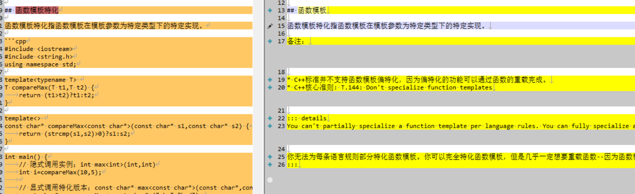635x194 pixels.
Task: Click line number 21 in right gutter
Action: click(281, 111)
